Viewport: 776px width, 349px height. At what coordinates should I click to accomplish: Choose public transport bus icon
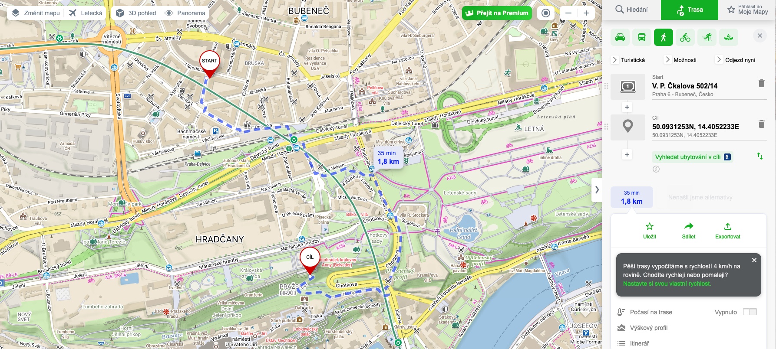(x=642, y=37)
